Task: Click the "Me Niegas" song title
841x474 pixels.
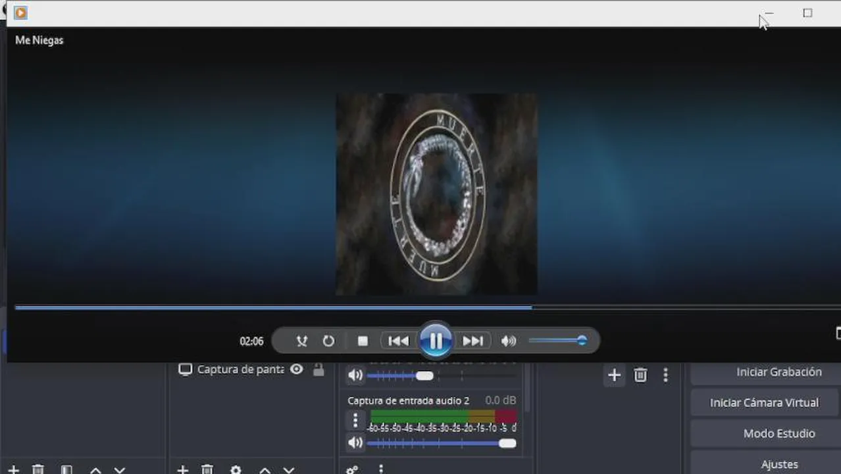Action: click(x=39, y=40)
